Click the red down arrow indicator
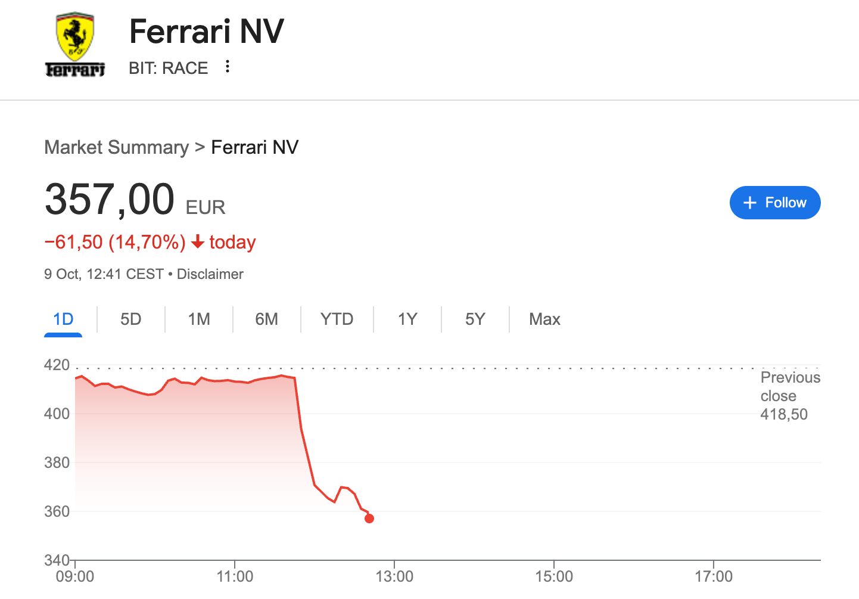859x599 pixels. tap(198, 242)
